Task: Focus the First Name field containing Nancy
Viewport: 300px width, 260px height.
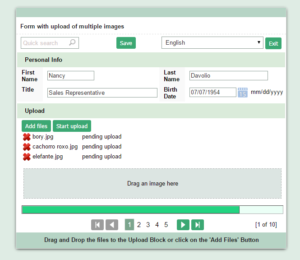Action: pos(71,76)
